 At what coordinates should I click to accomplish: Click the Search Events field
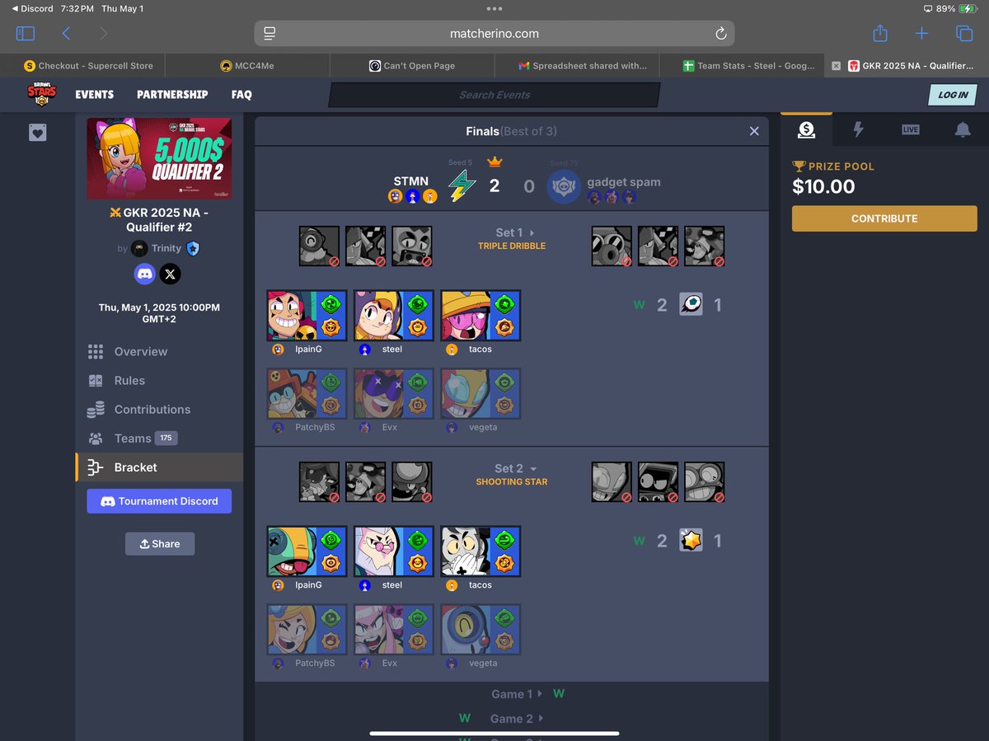(x=494, y=95)
